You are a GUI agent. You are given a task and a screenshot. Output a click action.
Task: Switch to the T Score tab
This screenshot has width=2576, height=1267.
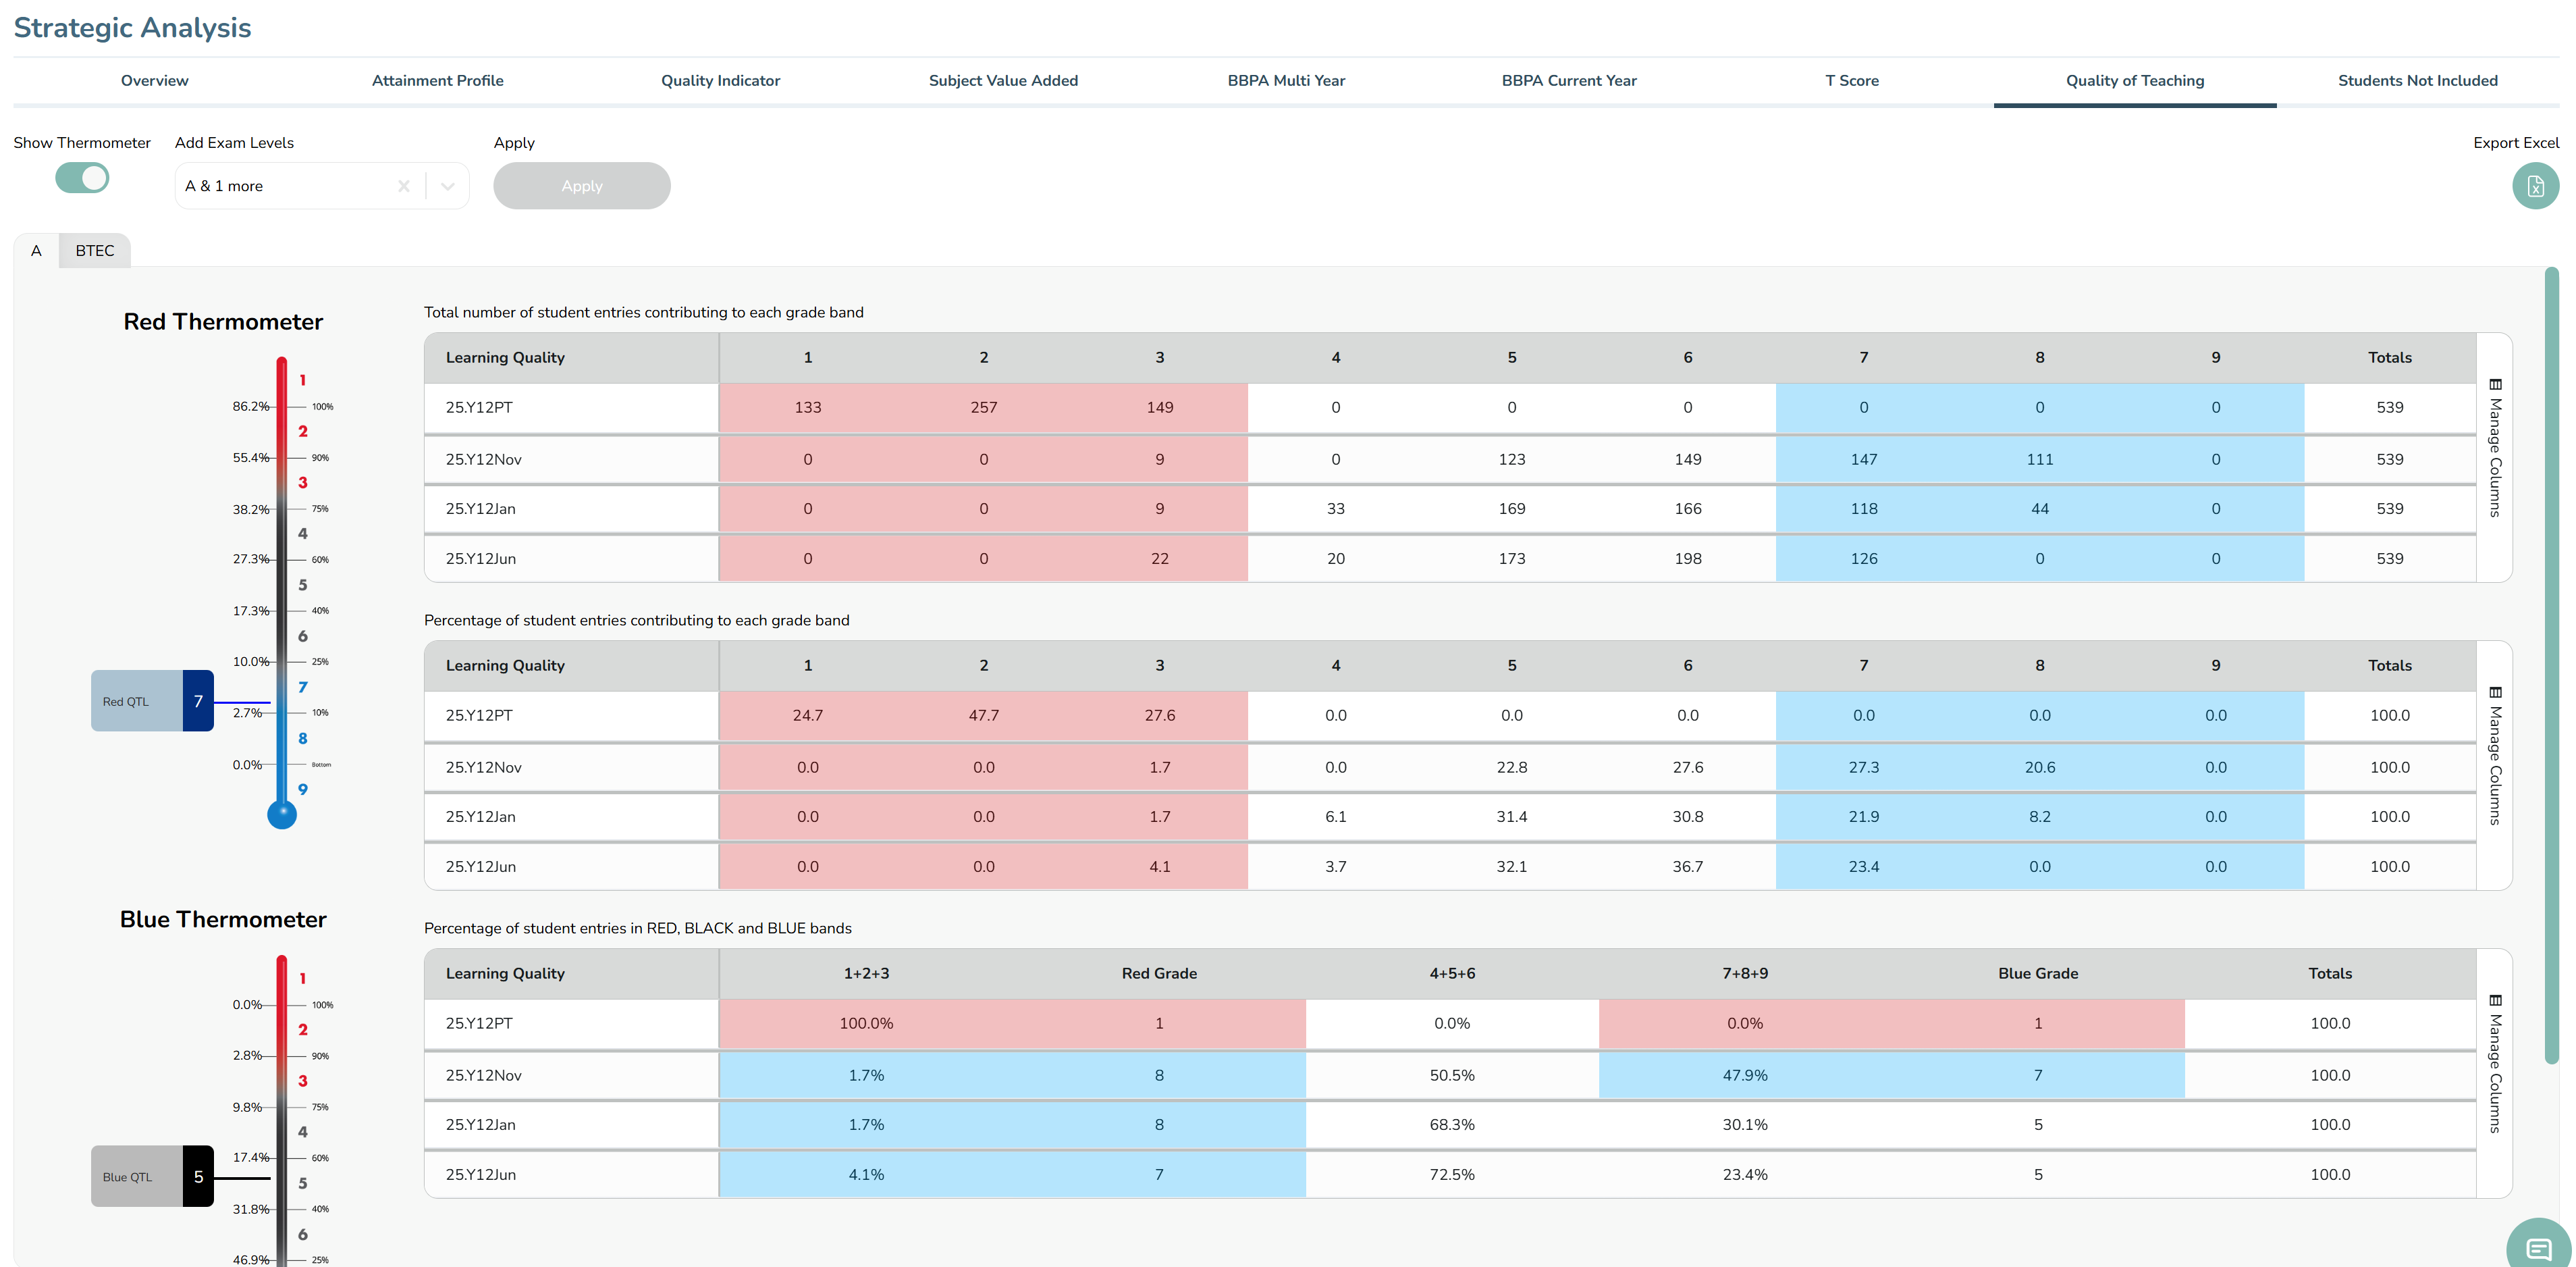(x=1852, y=81)
